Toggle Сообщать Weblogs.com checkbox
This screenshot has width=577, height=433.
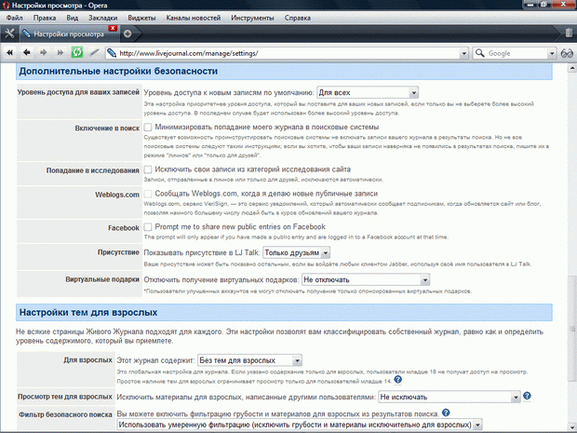(148, 194)
